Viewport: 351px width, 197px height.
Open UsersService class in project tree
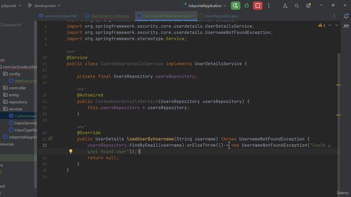[23, 123]
